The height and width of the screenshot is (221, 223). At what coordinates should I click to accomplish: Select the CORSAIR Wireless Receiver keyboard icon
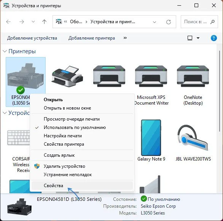(19, 138)
